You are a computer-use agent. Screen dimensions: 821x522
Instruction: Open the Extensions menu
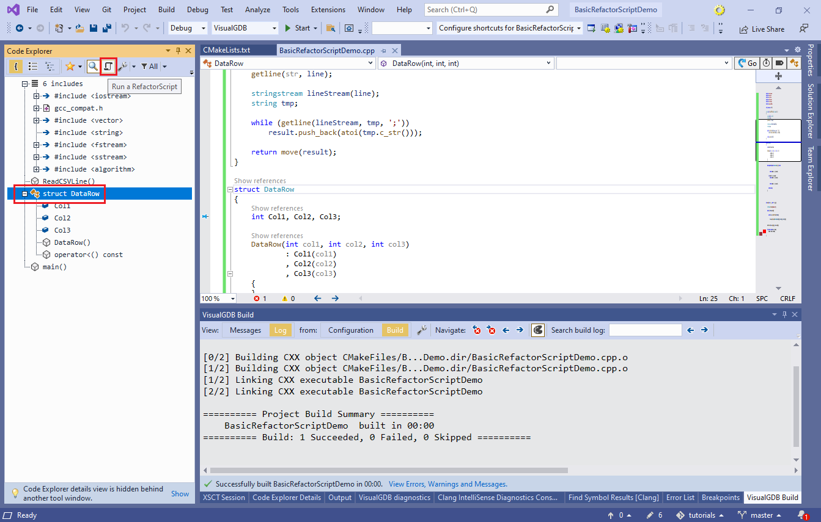pos(328,10)
